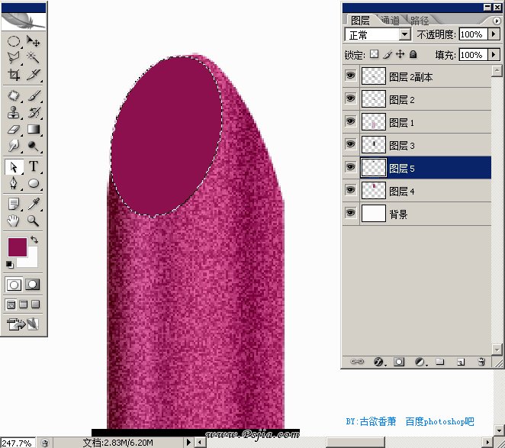
Task: Hide layer 图层 3
Action: click(350, 144)
